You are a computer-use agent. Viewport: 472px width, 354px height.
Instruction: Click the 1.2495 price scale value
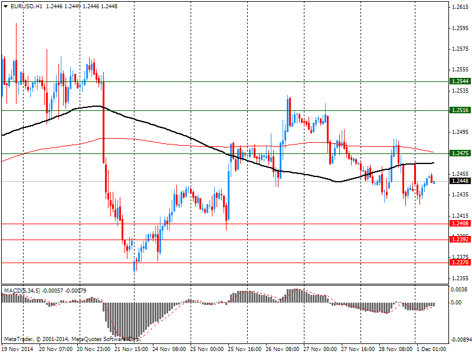click(x=460, y=132)
